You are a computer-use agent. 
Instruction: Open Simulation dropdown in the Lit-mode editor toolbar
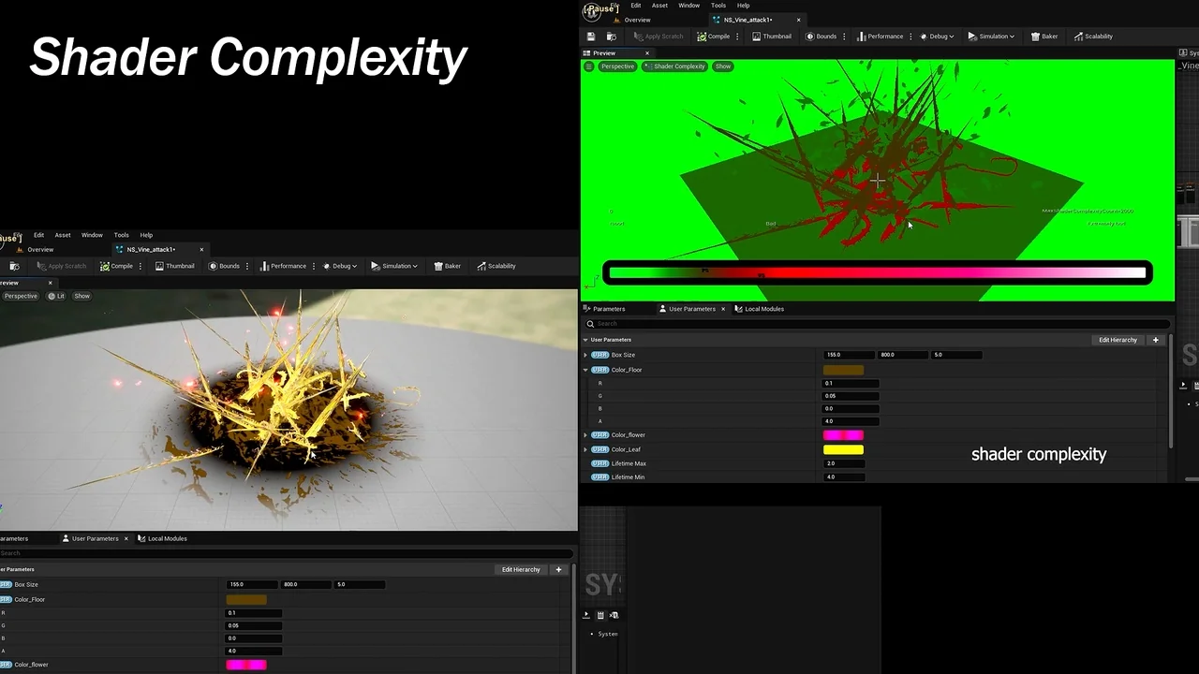pyautogui.click(x=394, y=266)
